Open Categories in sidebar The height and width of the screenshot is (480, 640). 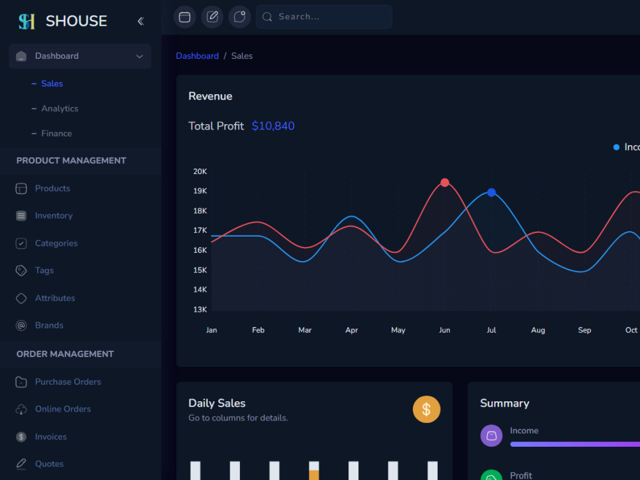coord(56,243)
